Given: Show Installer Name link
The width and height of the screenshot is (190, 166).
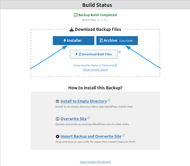Looking at the screenshot, I should point(95,70).
